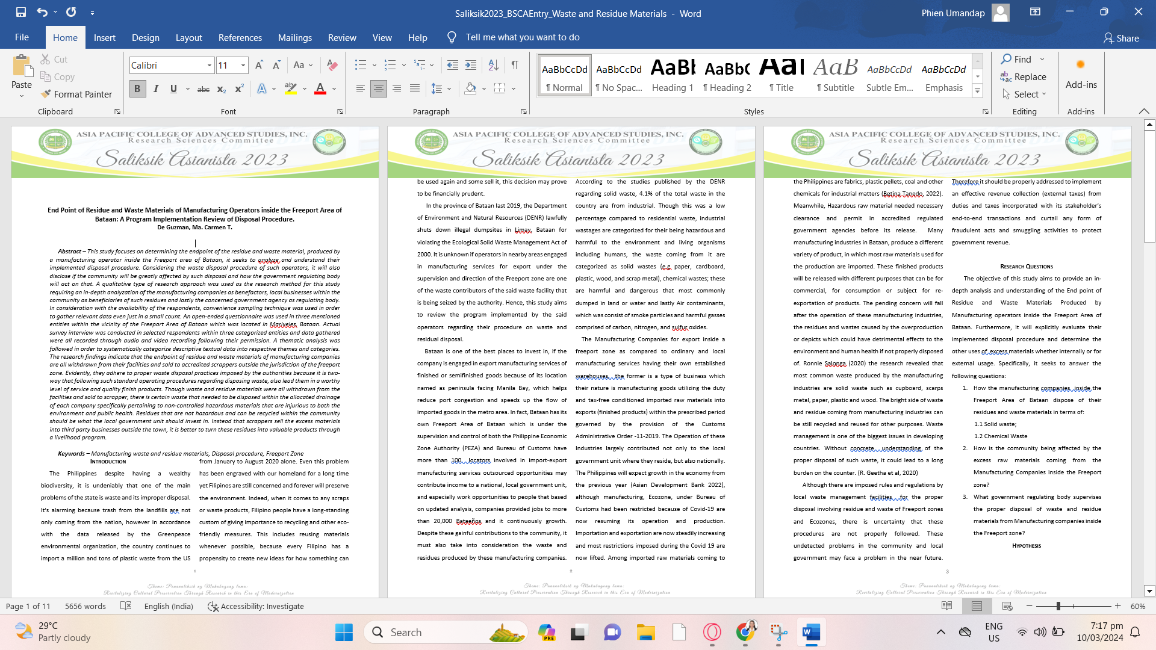Open the Windows Start menu
Image resolution: width=1156 pixels, height=650 pixels.
click(x=344, y=633)
